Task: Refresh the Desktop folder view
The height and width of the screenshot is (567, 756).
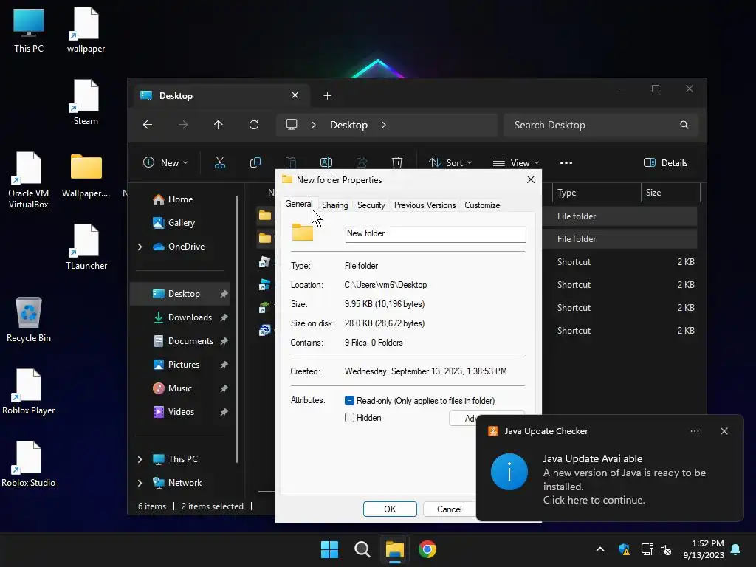Action: (x=254, y=125)
